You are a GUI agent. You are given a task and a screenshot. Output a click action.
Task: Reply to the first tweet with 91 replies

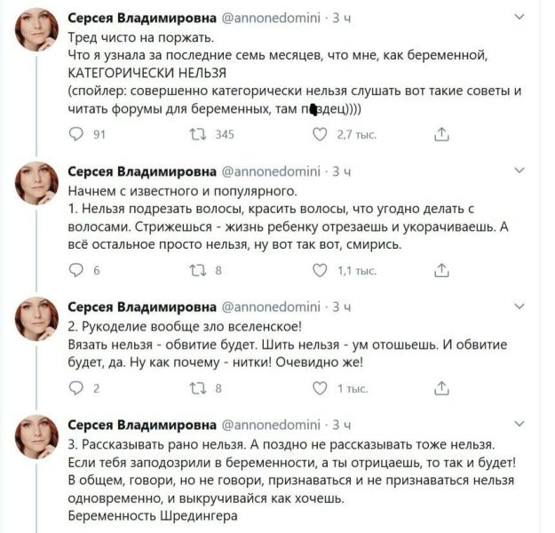click(x=75, y=134)
